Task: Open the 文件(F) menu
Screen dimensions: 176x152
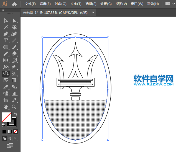Action: click(30, 4)
